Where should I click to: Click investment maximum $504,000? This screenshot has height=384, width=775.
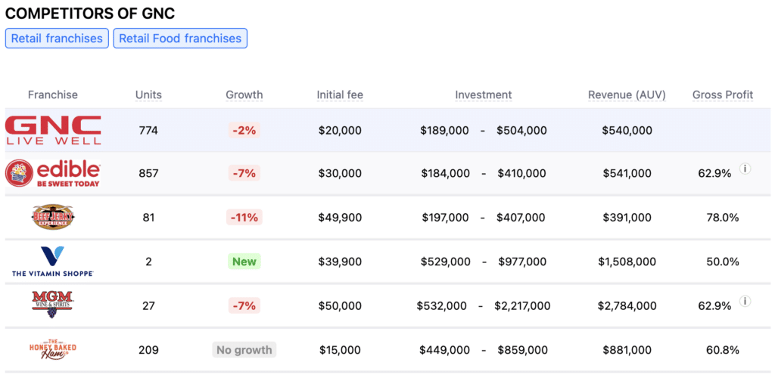pos(522,131)
